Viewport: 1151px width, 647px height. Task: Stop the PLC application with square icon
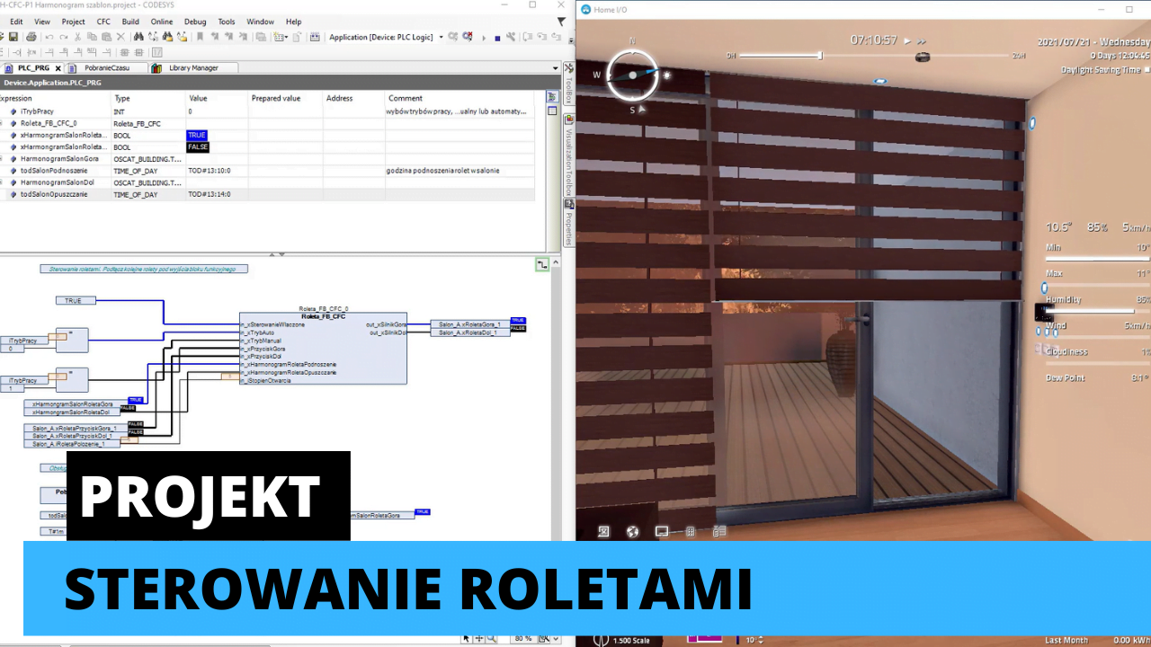[497, 38]
